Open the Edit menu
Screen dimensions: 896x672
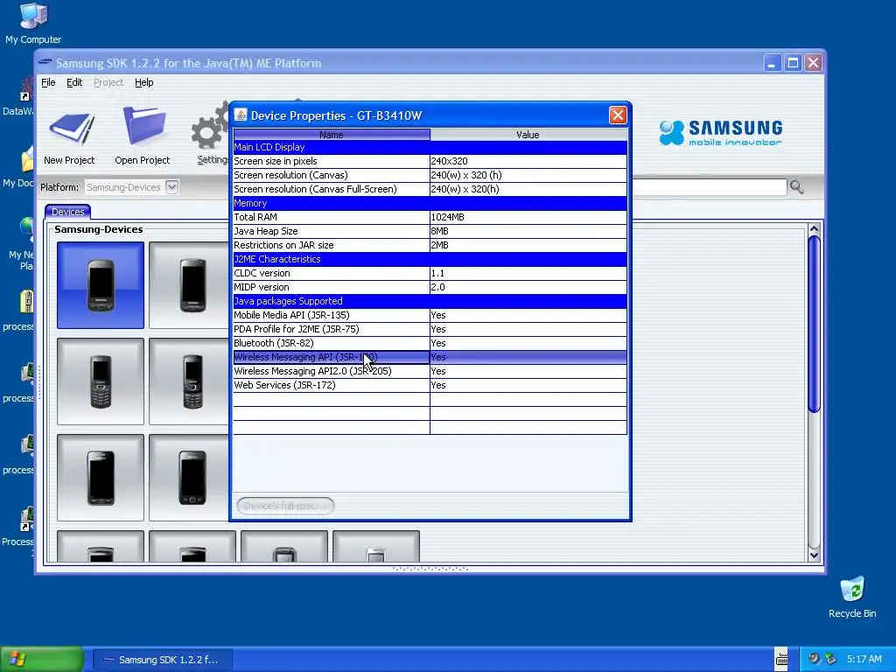[x=74, y=82]
